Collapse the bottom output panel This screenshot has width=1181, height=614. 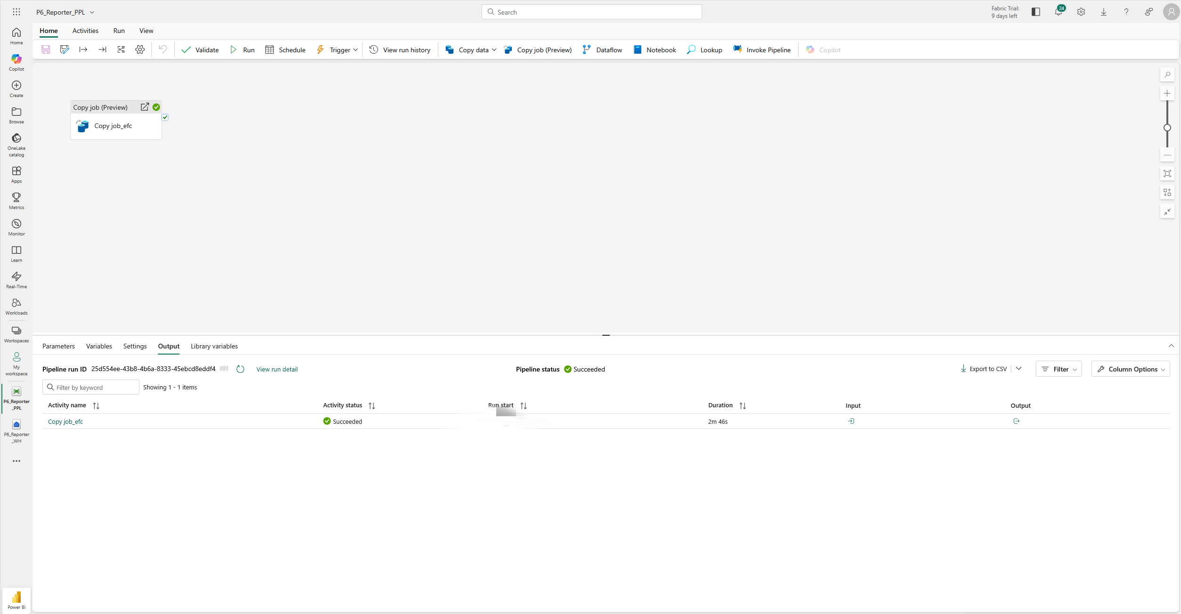point(1171,346)
